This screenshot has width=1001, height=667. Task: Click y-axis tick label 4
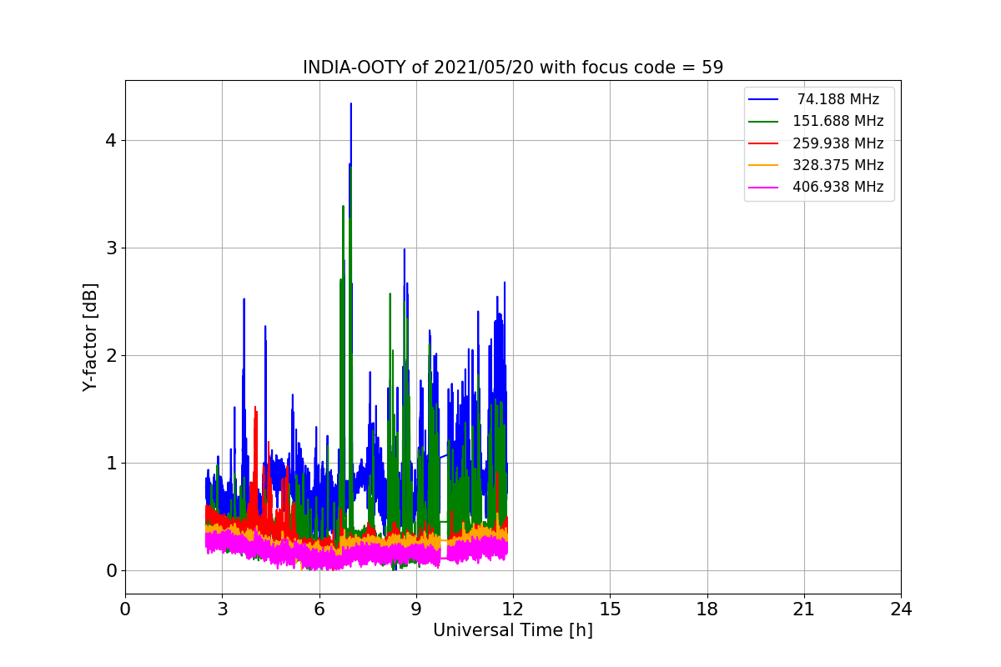[x=111, y=140]
